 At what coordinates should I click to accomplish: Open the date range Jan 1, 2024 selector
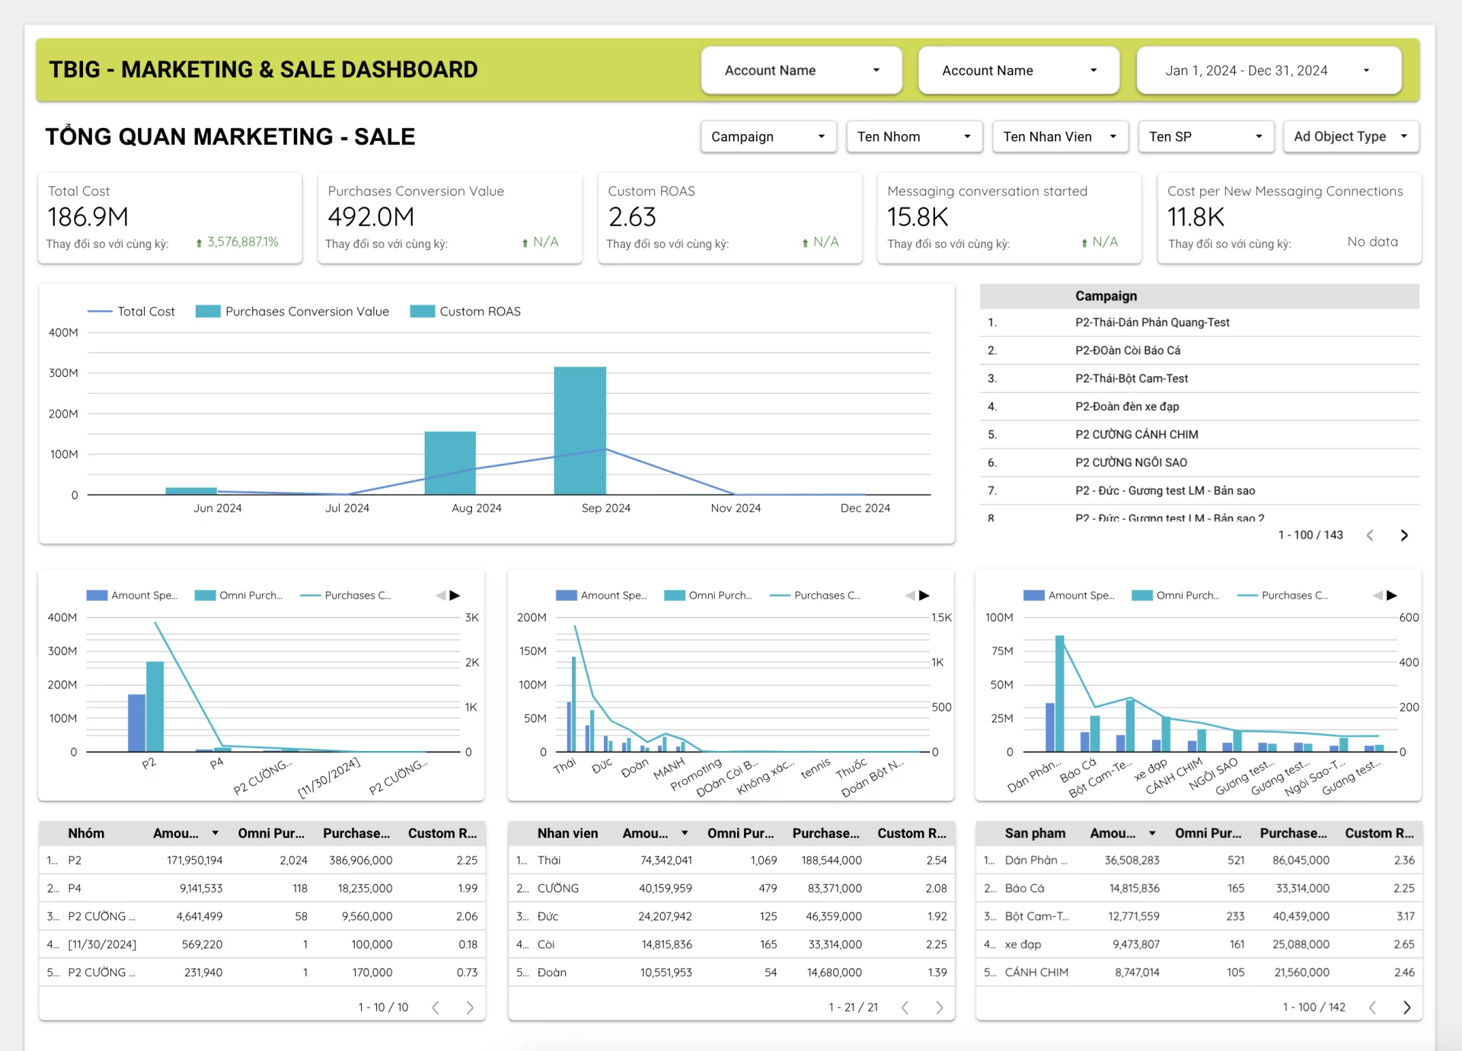click(x=1269, y=71)
